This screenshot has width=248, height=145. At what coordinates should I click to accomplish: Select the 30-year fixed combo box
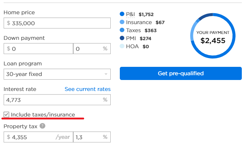coord(57,74)
